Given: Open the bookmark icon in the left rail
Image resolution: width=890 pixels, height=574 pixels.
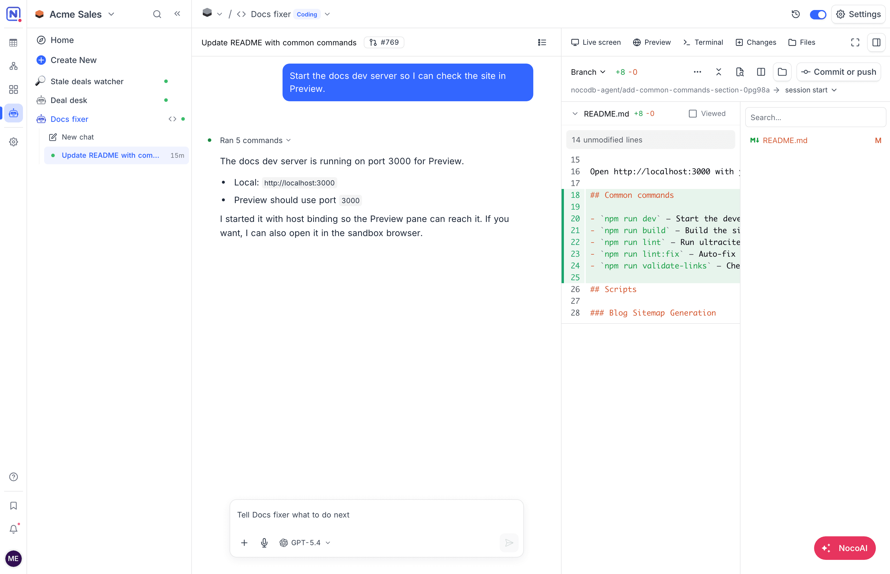Looking at the screenshot, I should click(14, 506).
